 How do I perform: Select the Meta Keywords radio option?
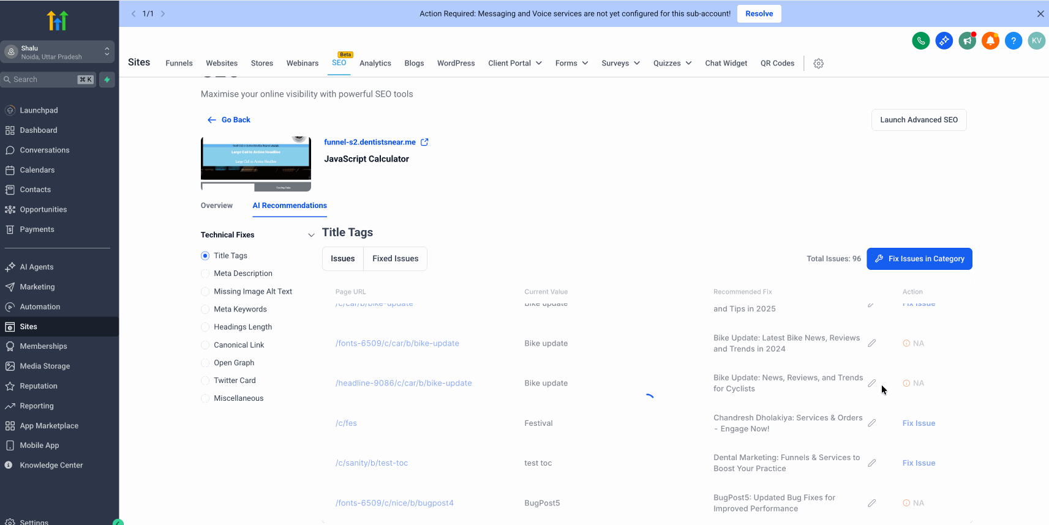pos(205,309)
